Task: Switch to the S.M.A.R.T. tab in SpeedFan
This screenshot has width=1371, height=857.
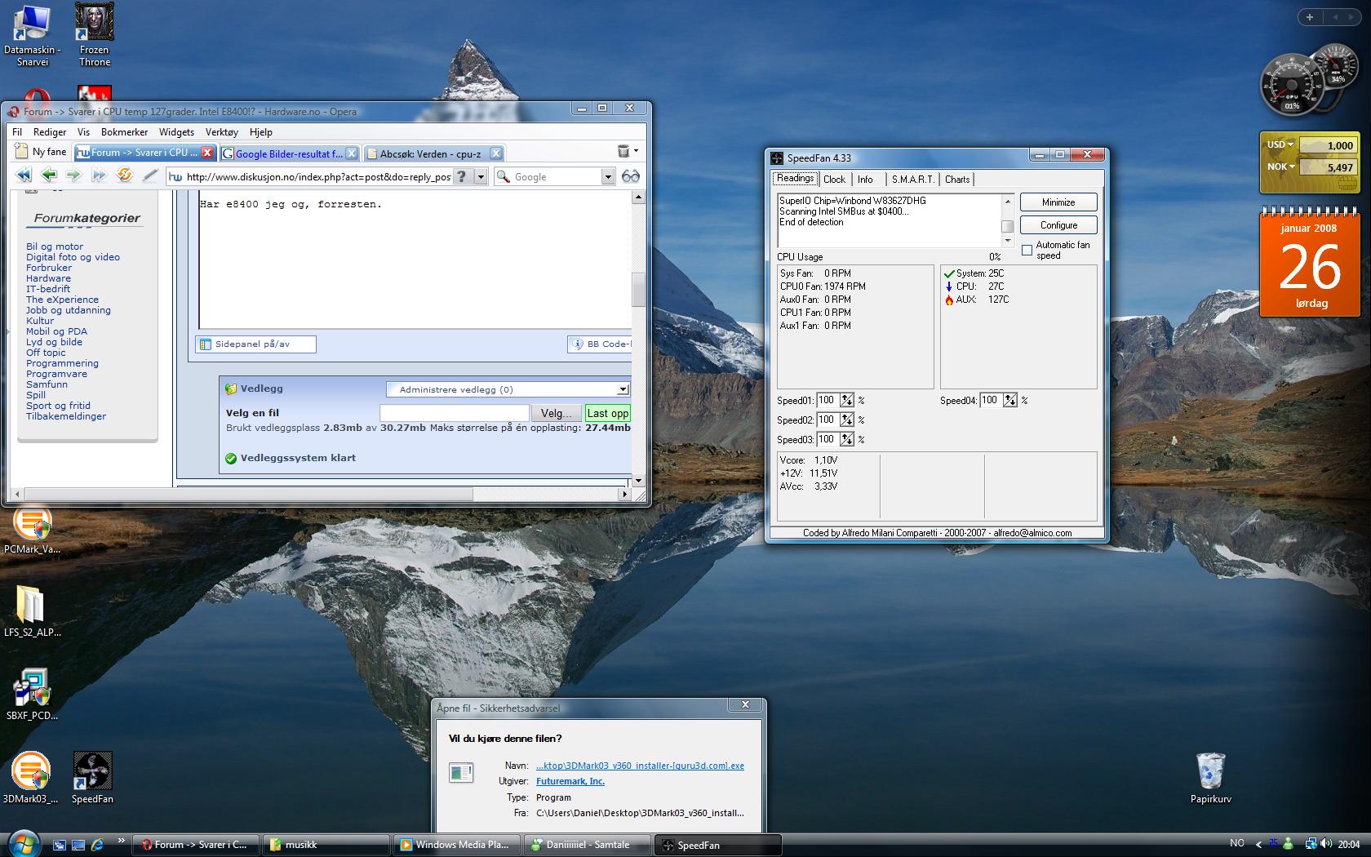Action: click(x=912, y=180)
